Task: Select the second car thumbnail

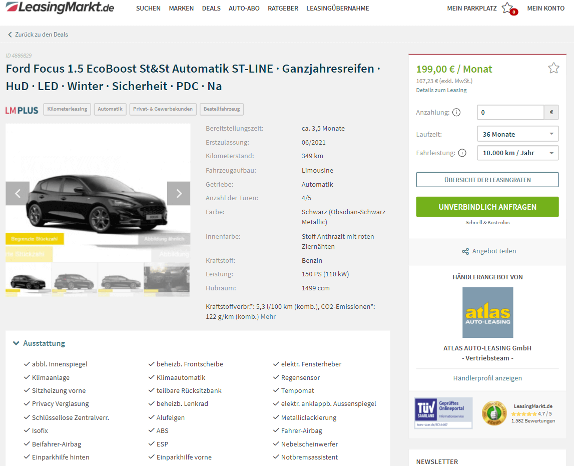Action: 74,280
